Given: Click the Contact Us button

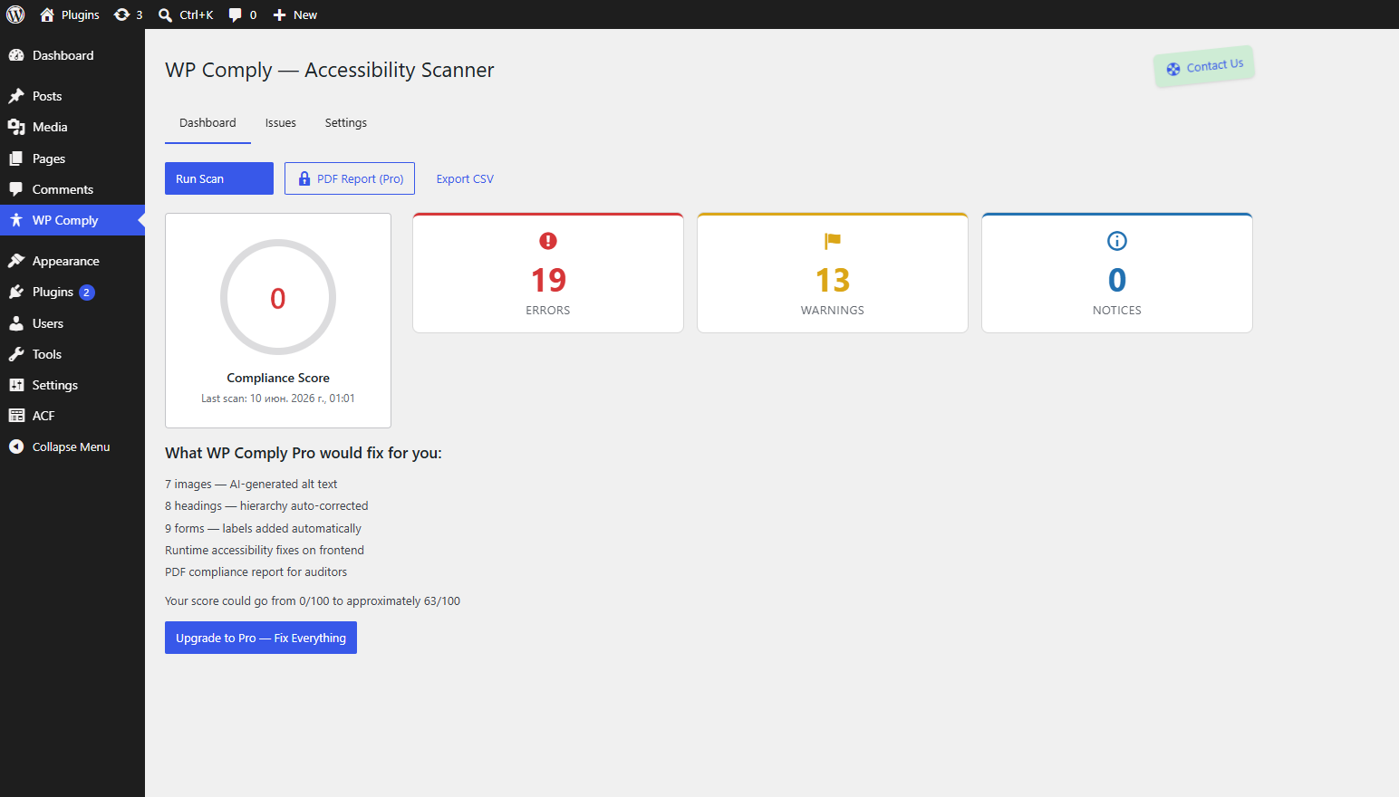Looking at the screenshot, I should (1204, 66).
